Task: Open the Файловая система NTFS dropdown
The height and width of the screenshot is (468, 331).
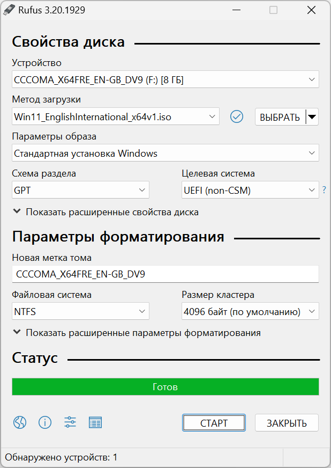Action: pos(80,311)
